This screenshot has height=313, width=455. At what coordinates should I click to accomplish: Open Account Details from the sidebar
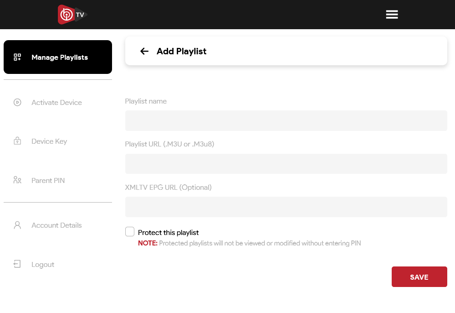pos(56,225)
